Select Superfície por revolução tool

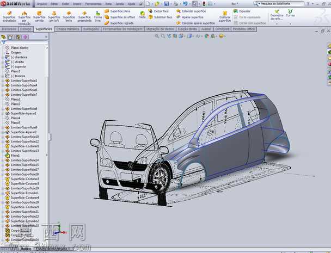(24, 18)
